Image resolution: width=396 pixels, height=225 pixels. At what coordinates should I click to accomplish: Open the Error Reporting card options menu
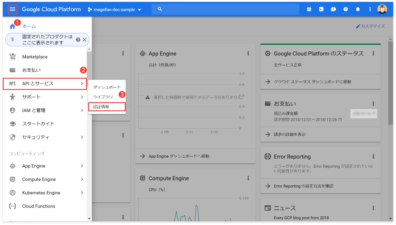click(373, 156)
